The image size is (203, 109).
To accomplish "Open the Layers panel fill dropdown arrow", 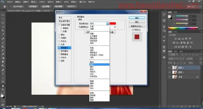I will 200,63.
